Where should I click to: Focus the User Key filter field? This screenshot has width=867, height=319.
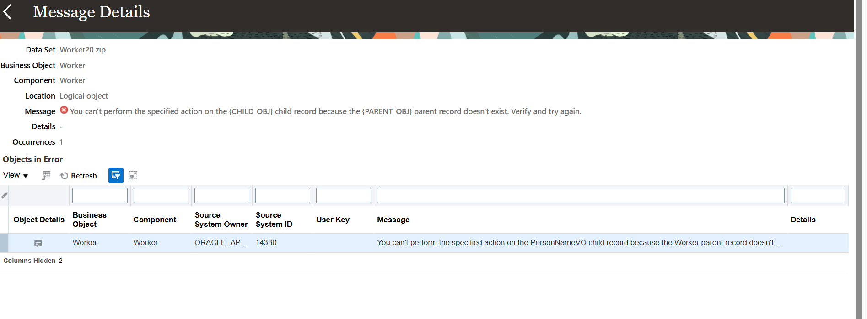click(x=344, y=196)
